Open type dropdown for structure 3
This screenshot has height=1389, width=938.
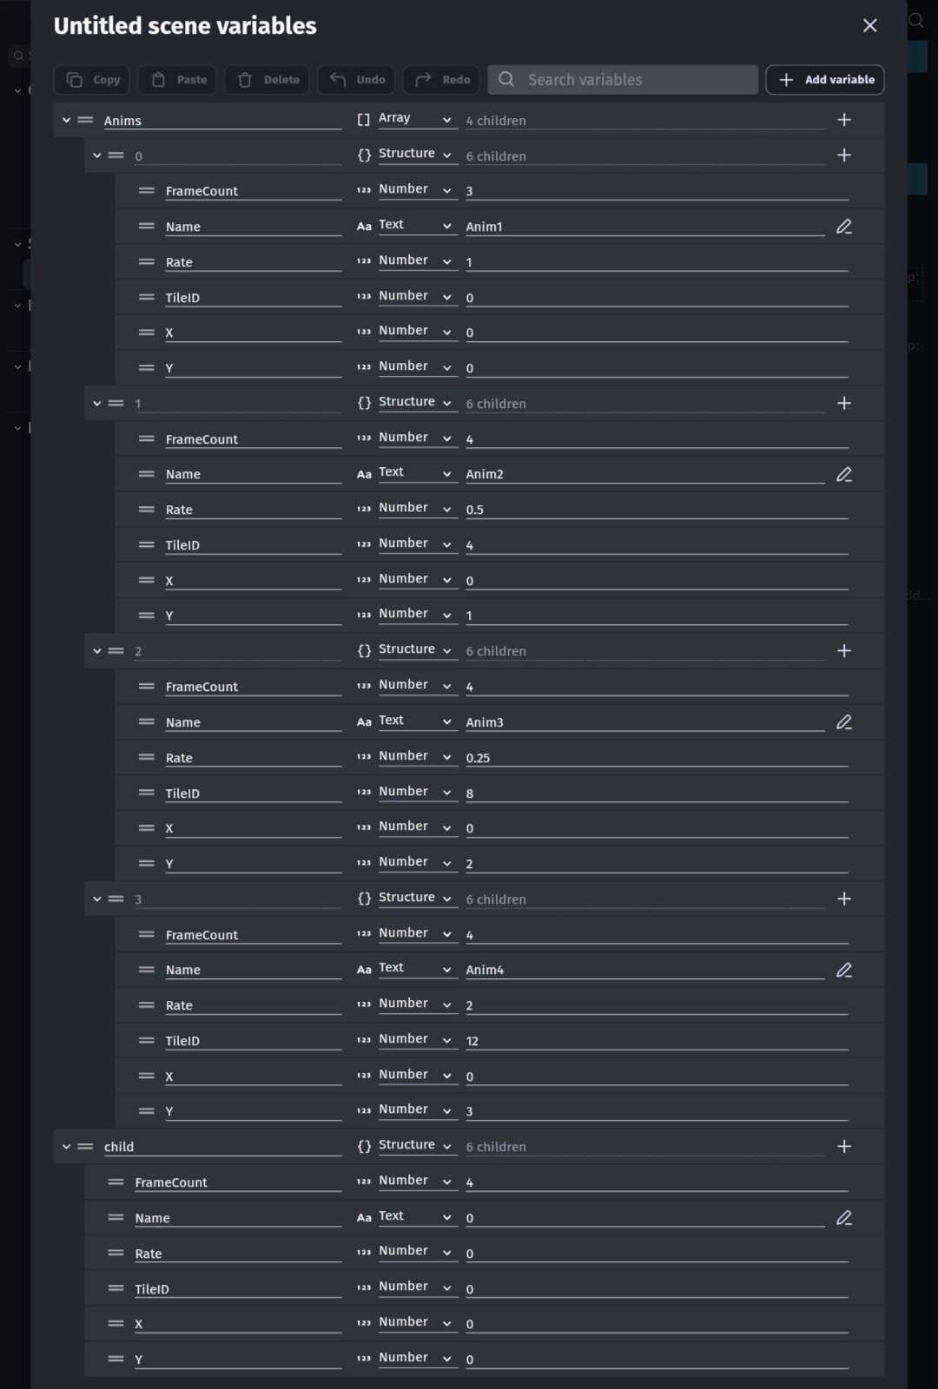click(407, 899)
